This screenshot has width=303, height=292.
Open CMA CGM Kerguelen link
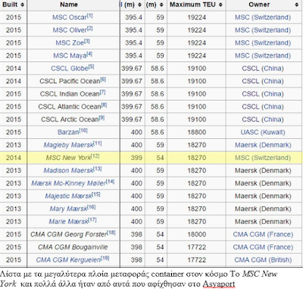click(68, 259)
